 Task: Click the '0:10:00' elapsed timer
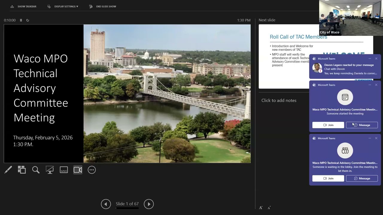[x=10, y=20]
